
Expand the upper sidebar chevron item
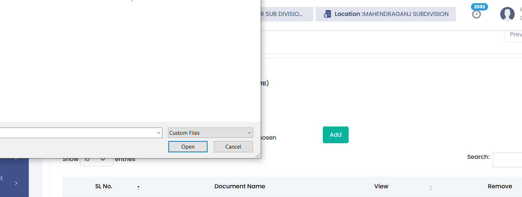(x=16, y=158)
